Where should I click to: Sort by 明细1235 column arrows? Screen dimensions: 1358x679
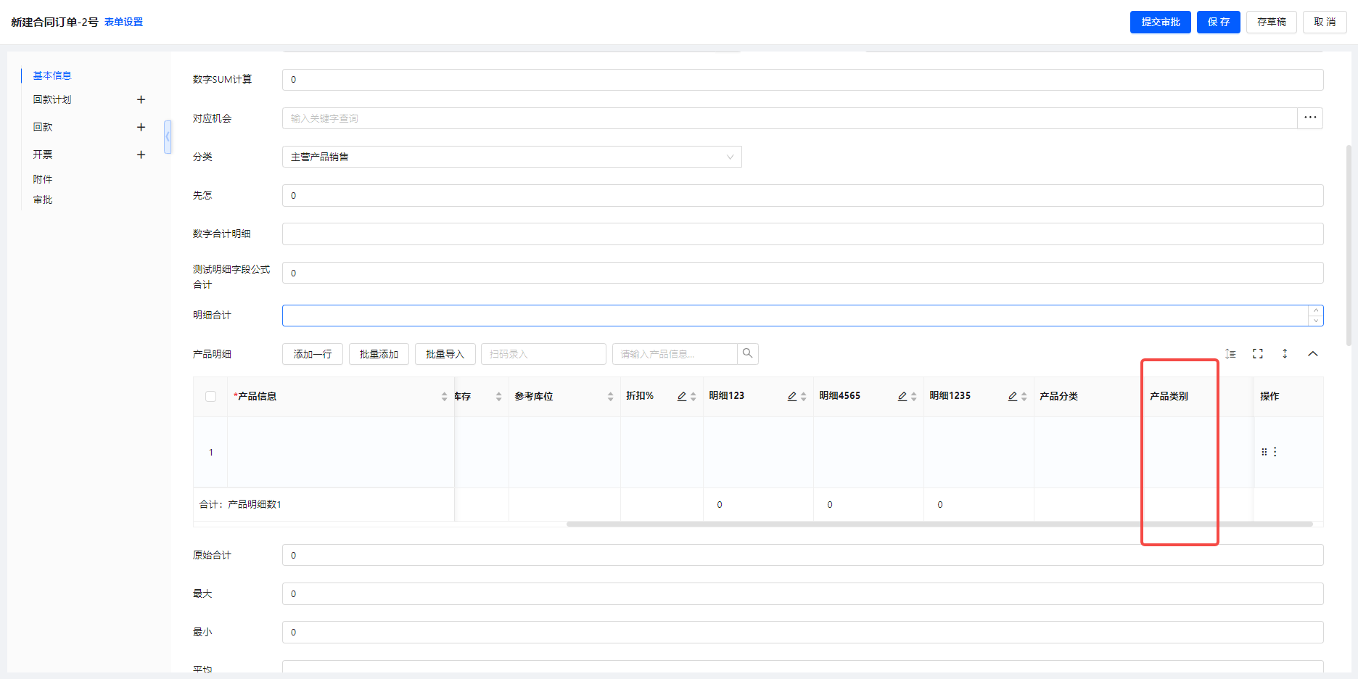1024,397
